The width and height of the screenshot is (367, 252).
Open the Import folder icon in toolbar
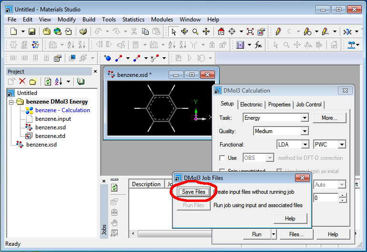[x=47, y=31]
